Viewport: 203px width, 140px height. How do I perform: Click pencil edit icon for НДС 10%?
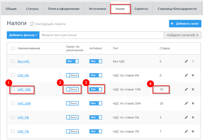(x=186, y=89)
